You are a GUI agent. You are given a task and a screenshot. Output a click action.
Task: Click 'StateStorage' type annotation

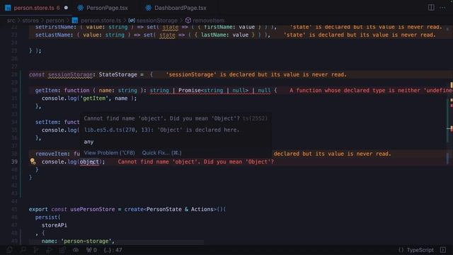pyautogui.click(x=118, y=74)
